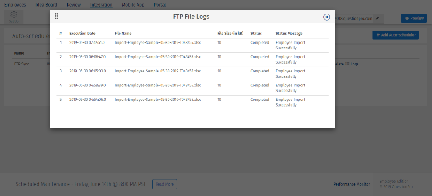The image size is (432, 196).
Task: Open the Portal tab
Action: [160, 5]
